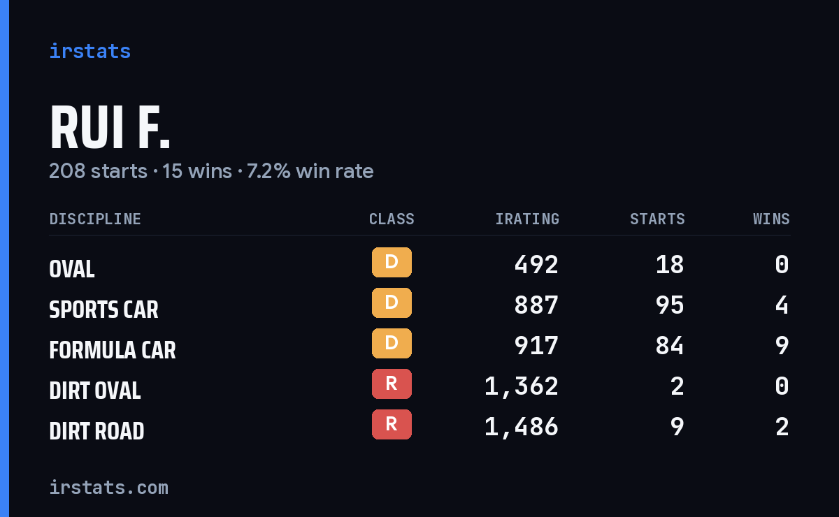
Task: Select the CLASS column header
Action: tap(392, 219)
